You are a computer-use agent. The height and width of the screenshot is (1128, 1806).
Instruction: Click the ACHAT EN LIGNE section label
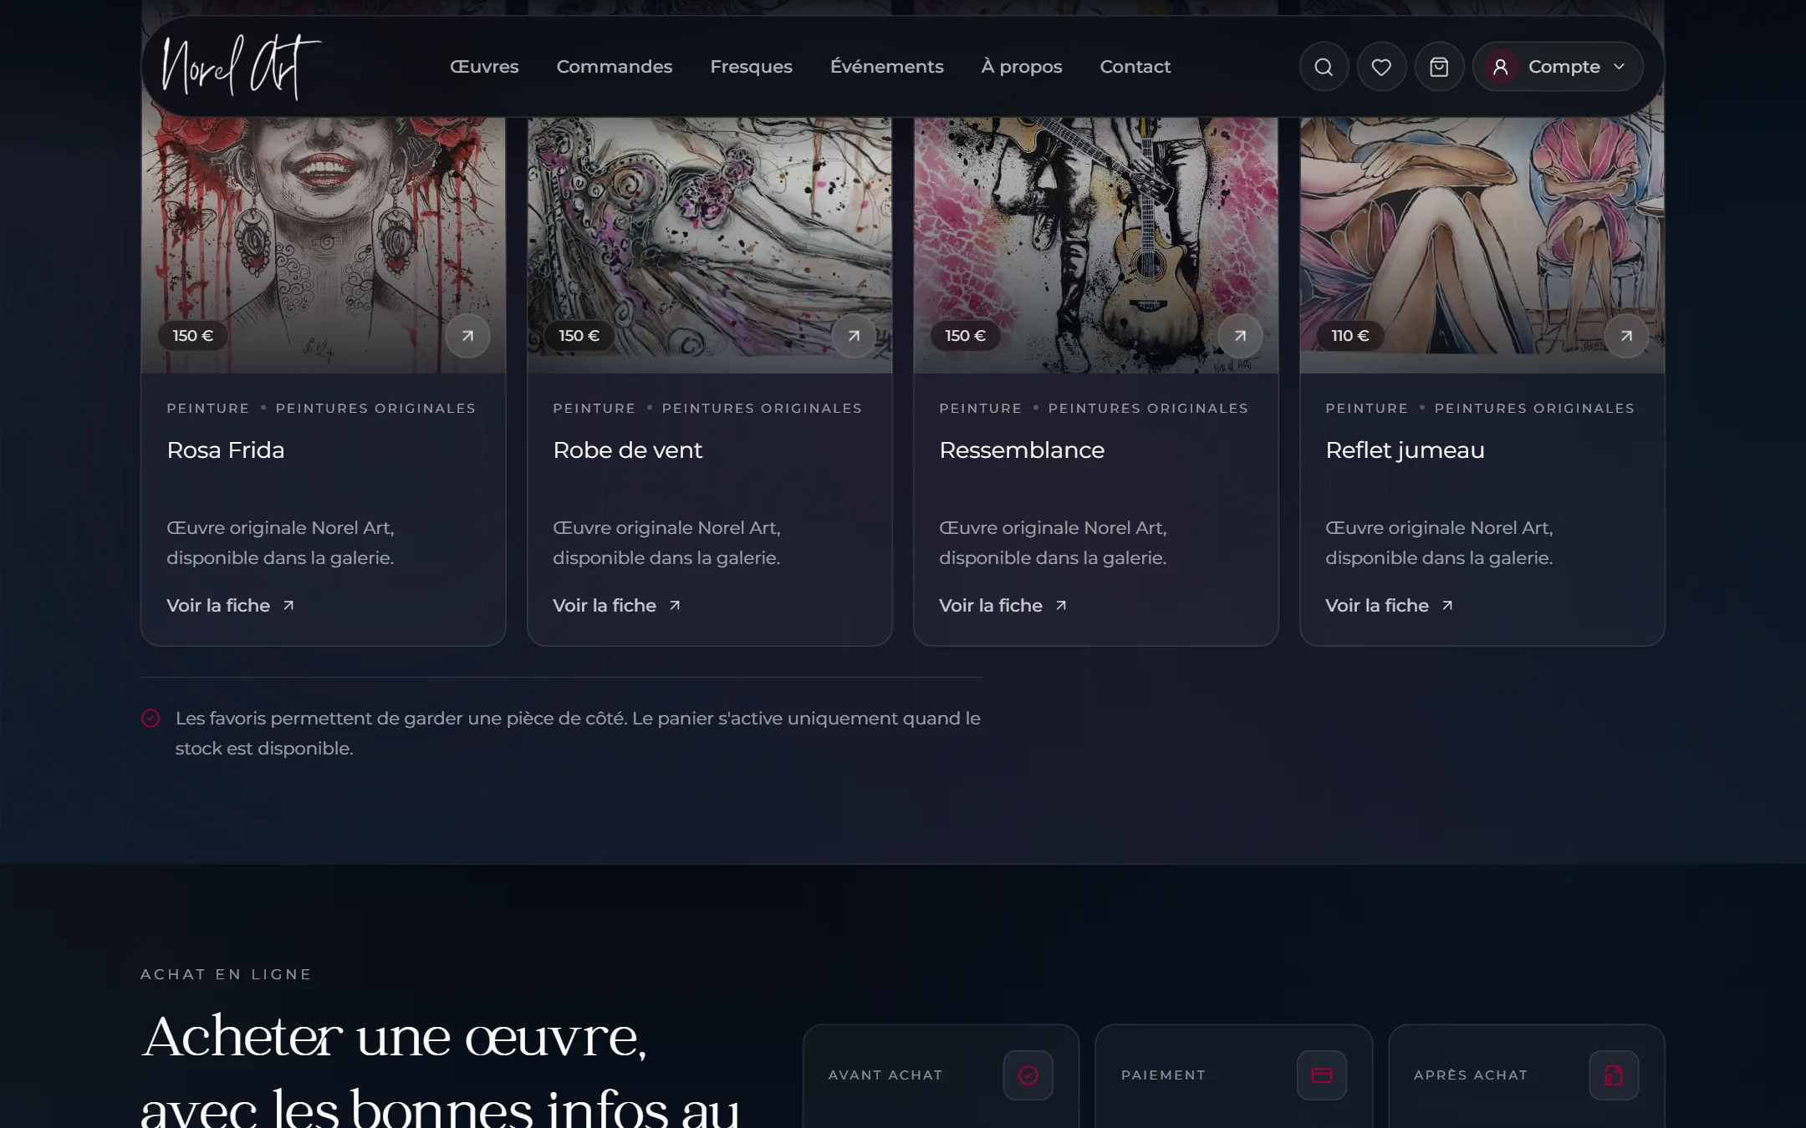pos(226,974)
